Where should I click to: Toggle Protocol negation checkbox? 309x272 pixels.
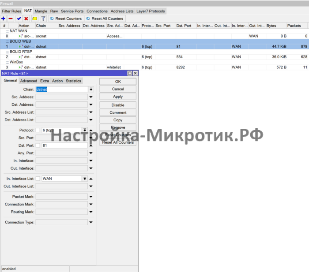click(38, 130)
